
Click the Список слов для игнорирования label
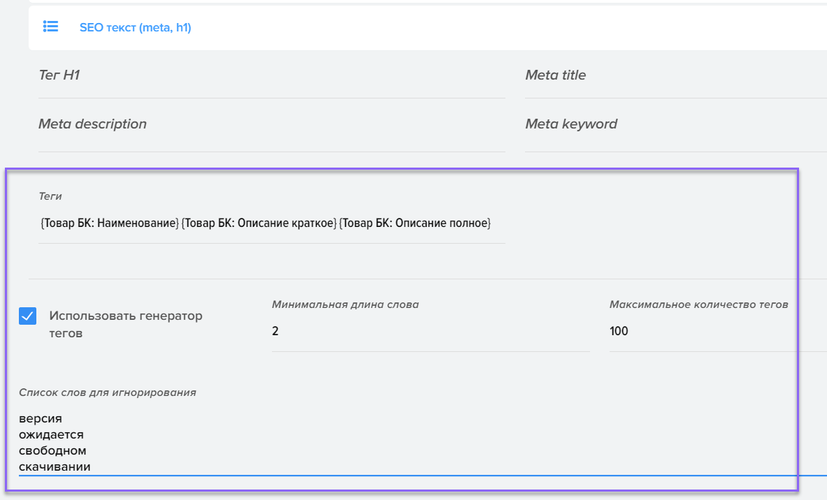107,392
